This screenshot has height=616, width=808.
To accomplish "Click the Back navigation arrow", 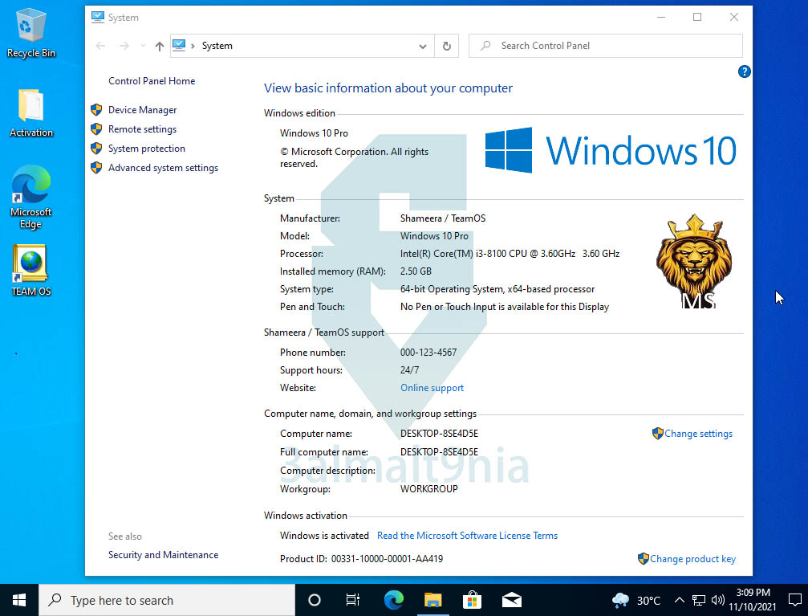I will (100, 46).
